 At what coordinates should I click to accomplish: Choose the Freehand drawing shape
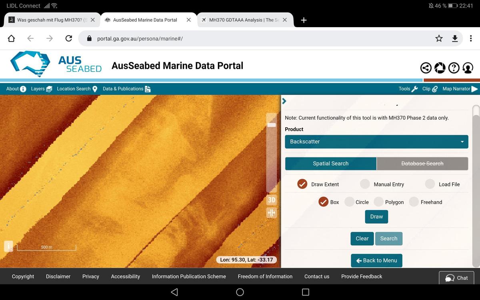coord(414,202)
